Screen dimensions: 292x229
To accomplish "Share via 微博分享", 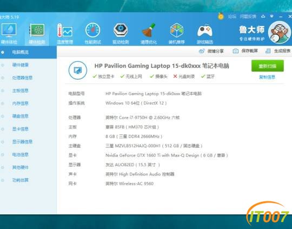I will click(211, 51).
